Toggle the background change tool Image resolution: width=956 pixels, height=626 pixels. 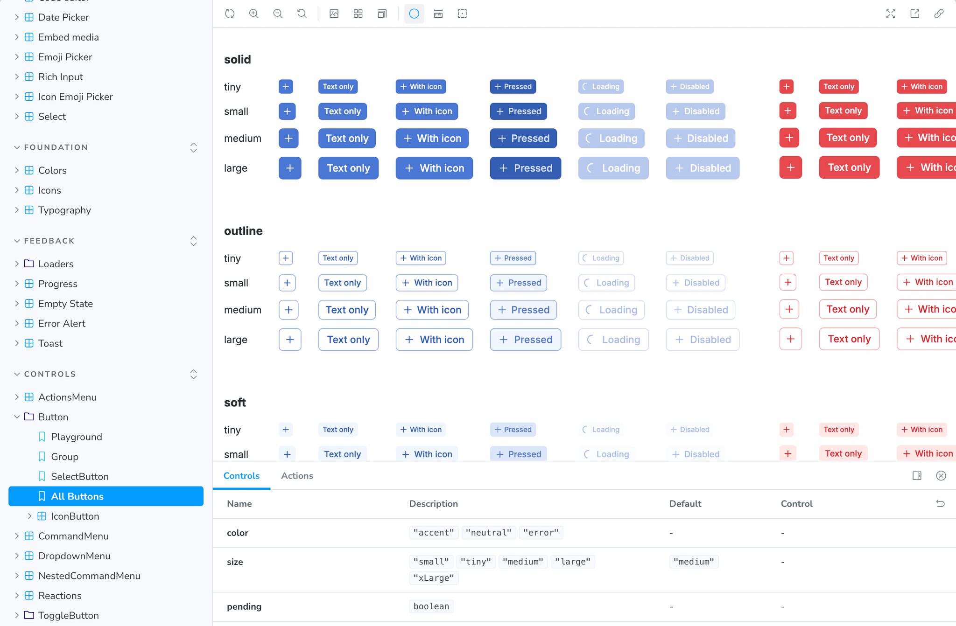click(x=334, y=14)
